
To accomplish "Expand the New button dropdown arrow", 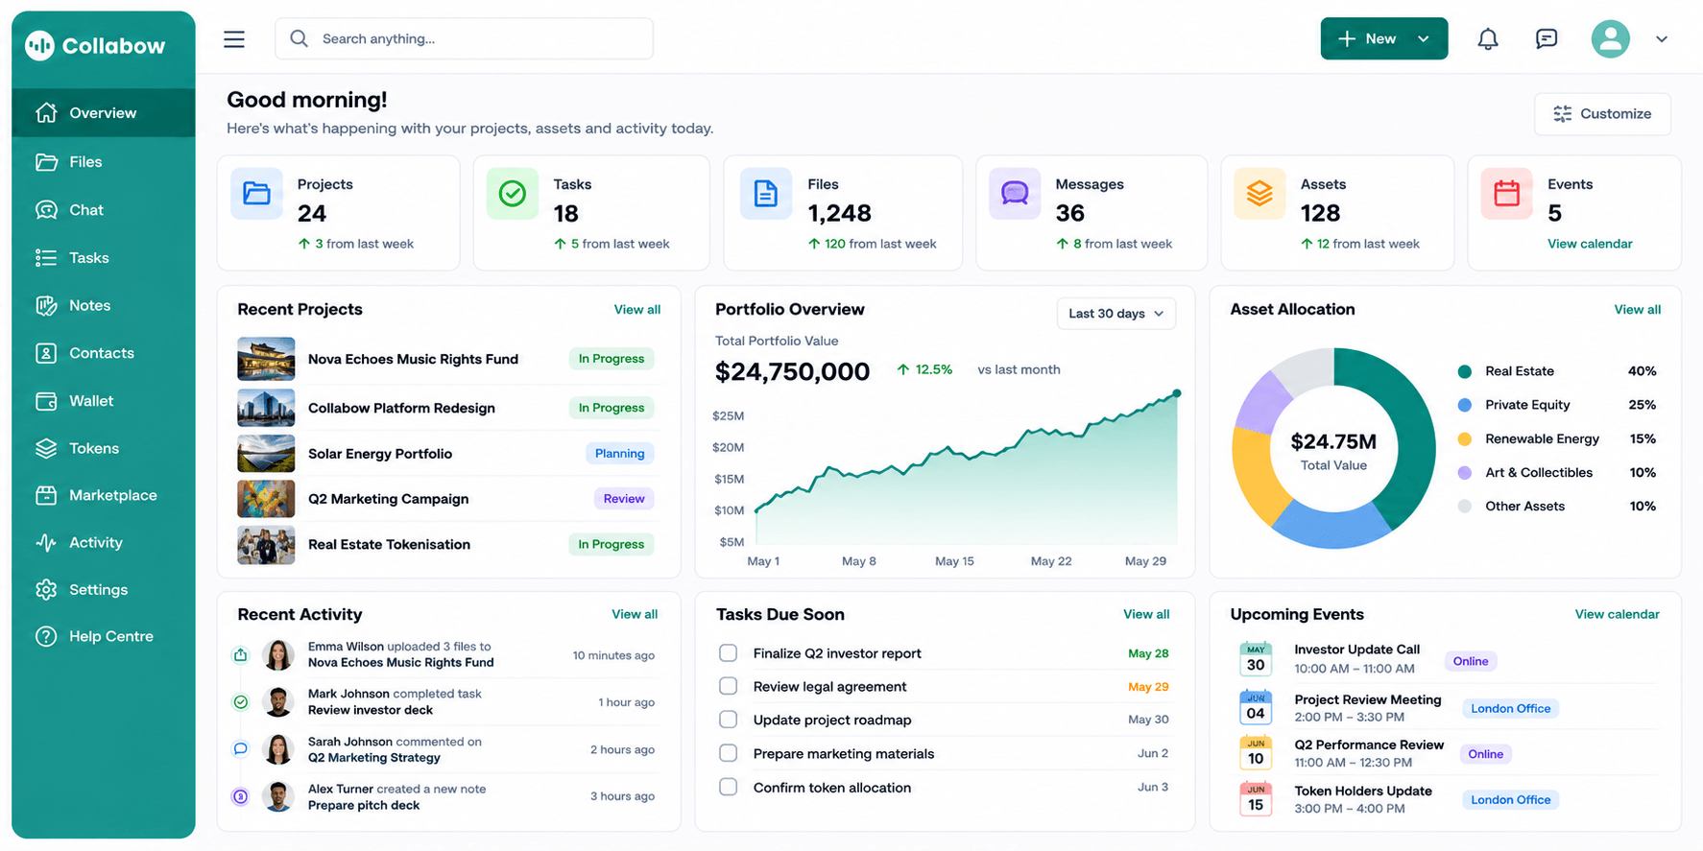I will pos(1424,39).
